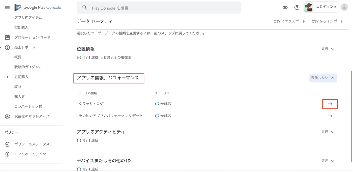This screenshot has width=353, height=172.
Task: Click the 収益化のセットアップ gear icon
Action: (x=7, y=116)
